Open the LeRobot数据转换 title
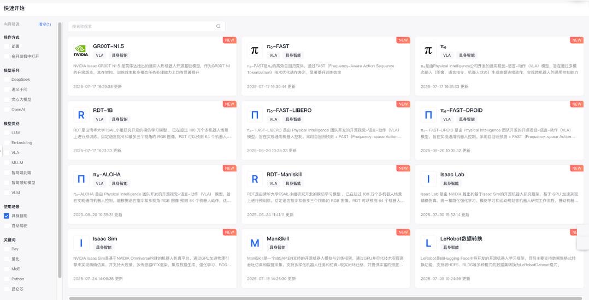 click(461, 238)
